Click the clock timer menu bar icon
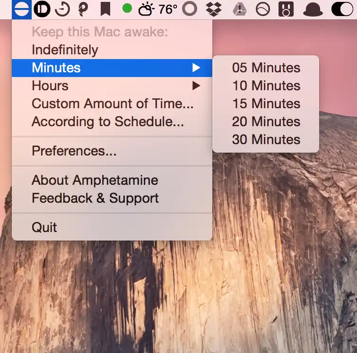Image resolution: width=357 pixels, height=353 pixels. pyautogui.click(x=62, y=9)
